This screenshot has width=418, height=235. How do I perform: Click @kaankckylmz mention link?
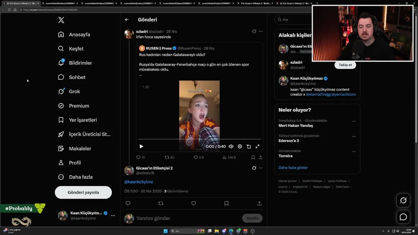pyautogui.click(x=138, y=182)
